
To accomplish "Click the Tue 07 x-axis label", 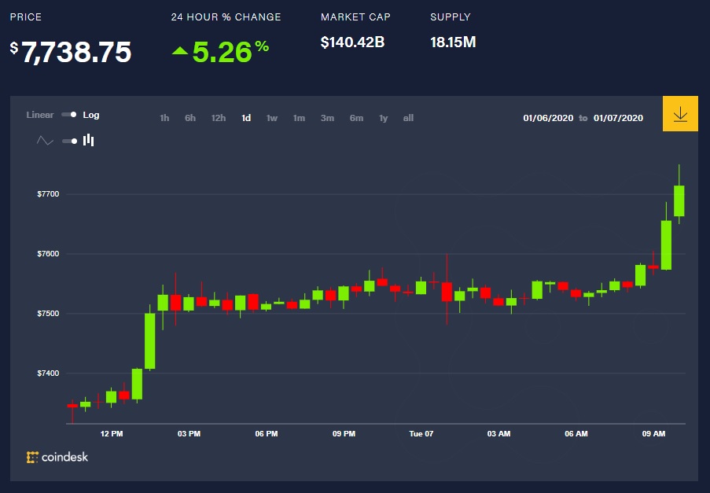I will 421,434.
